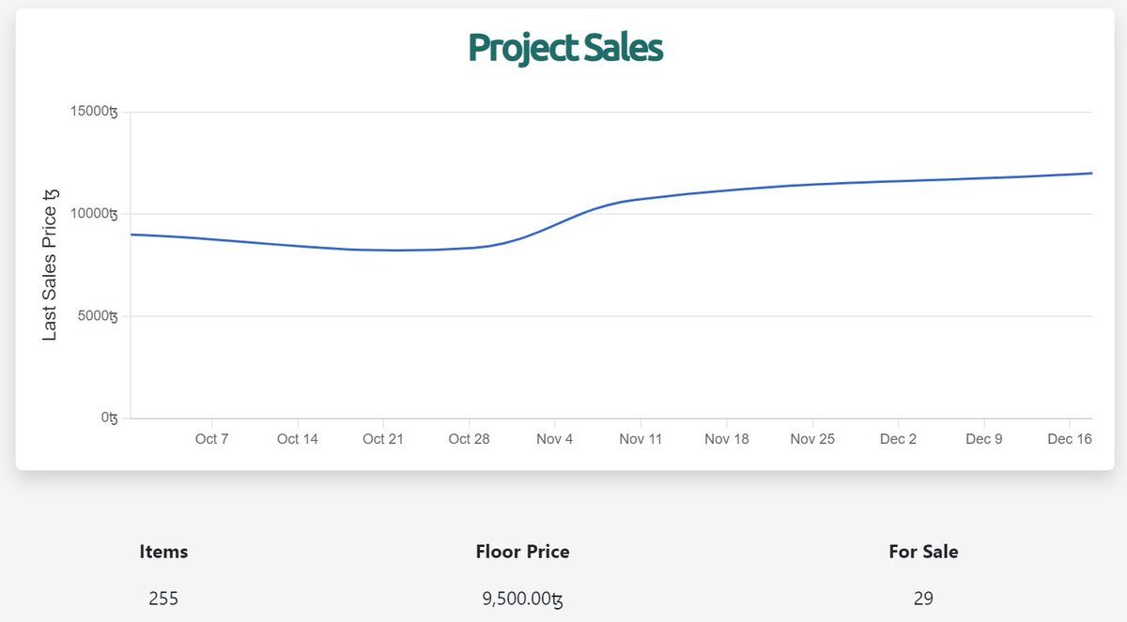Click the 15000 y-axis tick label
The height and width of the screenshot is (622, 1127).
[x=93, y=113]
